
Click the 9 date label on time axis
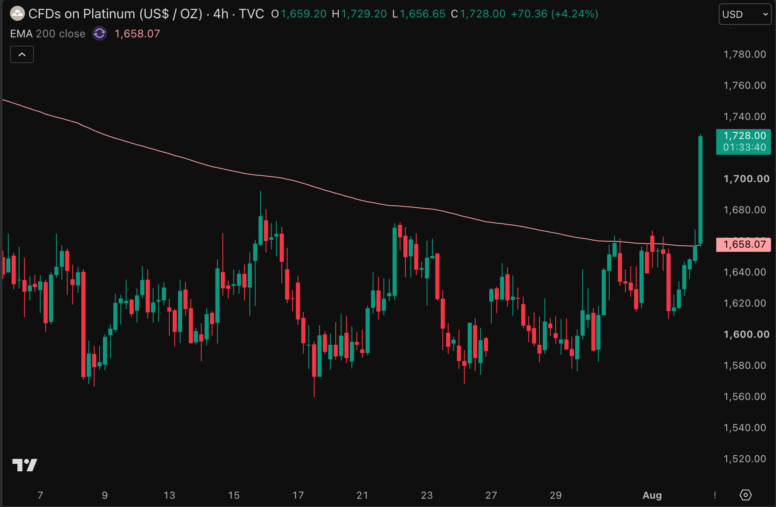(x=105, y=495)
